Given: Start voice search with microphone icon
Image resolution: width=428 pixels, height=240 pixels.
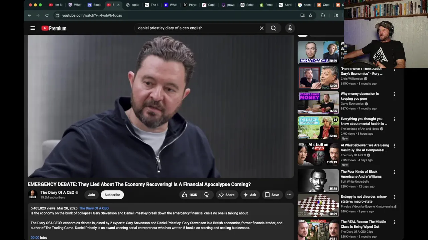Looking at the screenshot, I should tap(290, 28).
